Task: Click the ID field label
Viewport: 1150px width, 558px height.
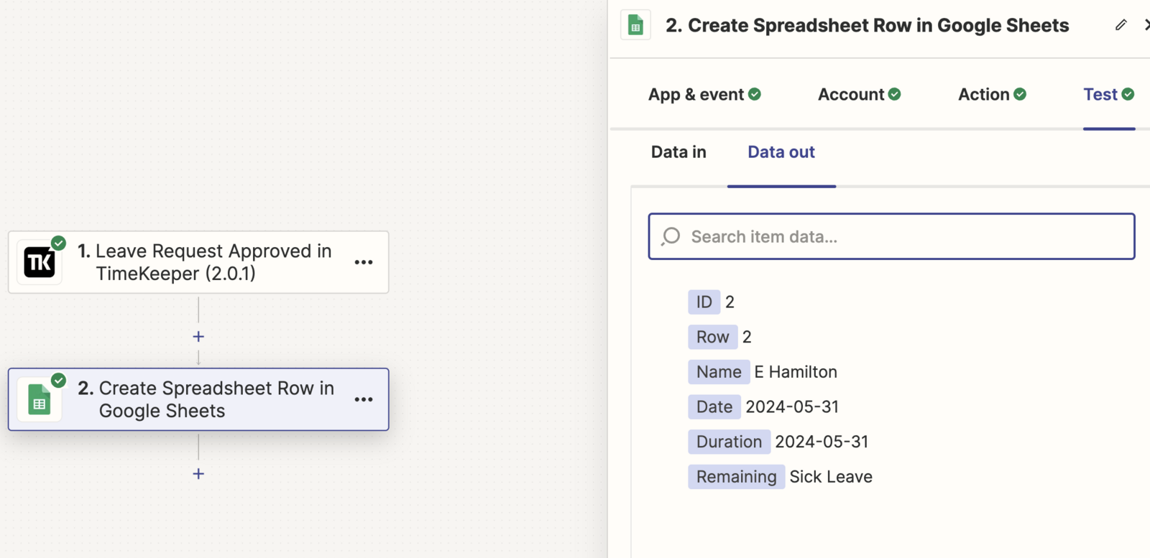Action: [x=704, y=302]
